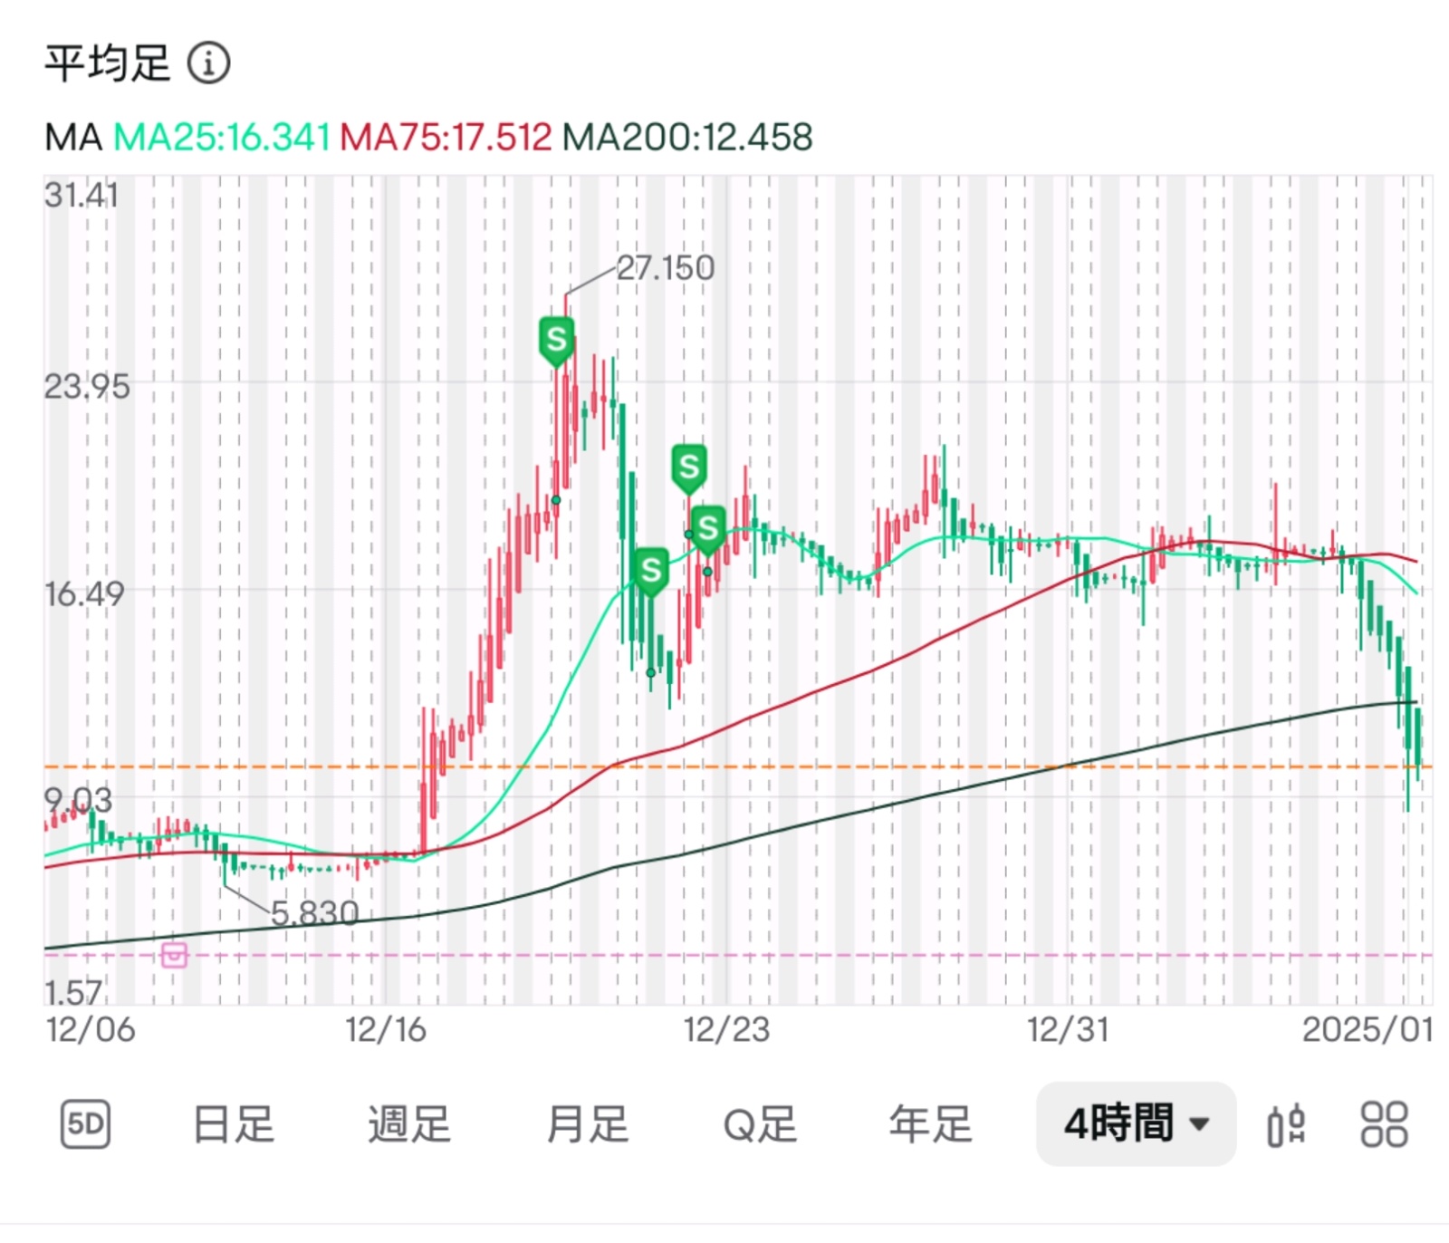The height and width of the screenshot is (1243, 1449).
Task: Open the 4時間 timeframe dropdown
Action: pyautogui.click(x=1136, y=1123)
